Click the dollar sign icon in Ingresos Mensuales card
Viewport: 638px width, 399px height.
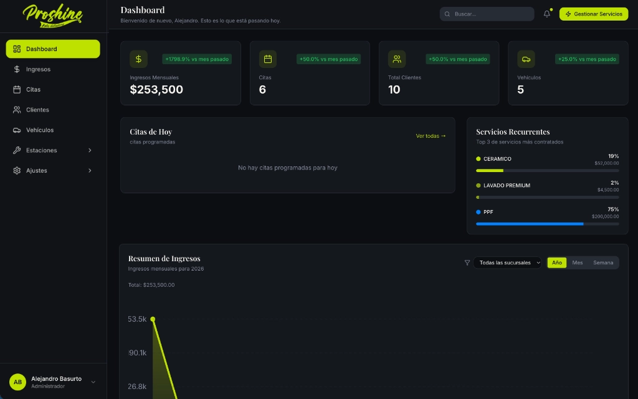click(x=138, y=59)
